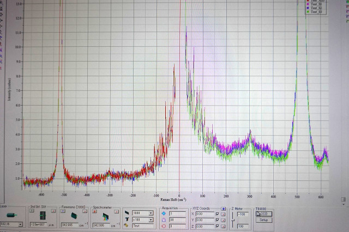349x232 pixels.
Task: Click the red circle accumulation icon
Action: pos(163,225)
